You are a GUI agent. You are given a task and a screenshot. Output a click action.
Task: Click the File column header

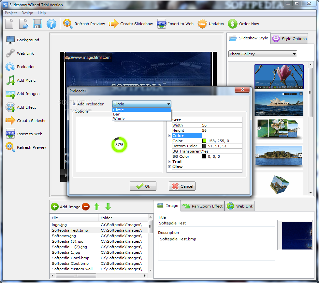74,218
